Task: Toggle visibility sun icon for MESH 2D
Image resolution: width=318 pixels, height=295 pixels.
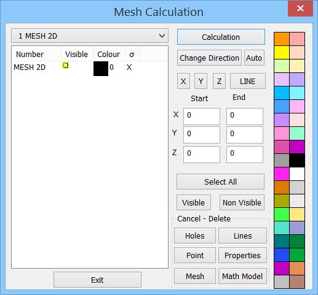Action: (65, 66)
